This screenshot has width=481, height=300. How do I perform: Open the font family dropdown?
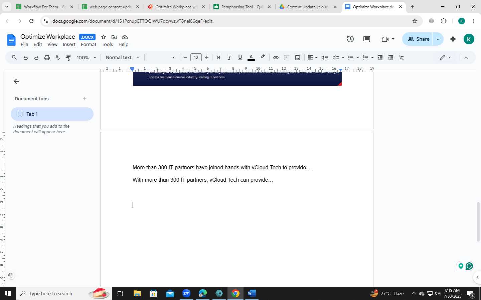click(x=162, y=57)
